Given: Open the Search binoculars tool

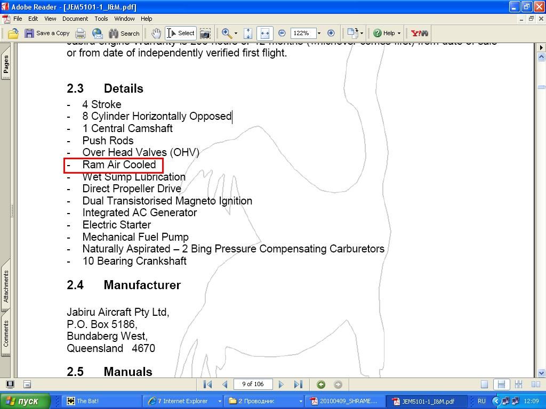Looking at the screenshot, I should pos(124,34).
